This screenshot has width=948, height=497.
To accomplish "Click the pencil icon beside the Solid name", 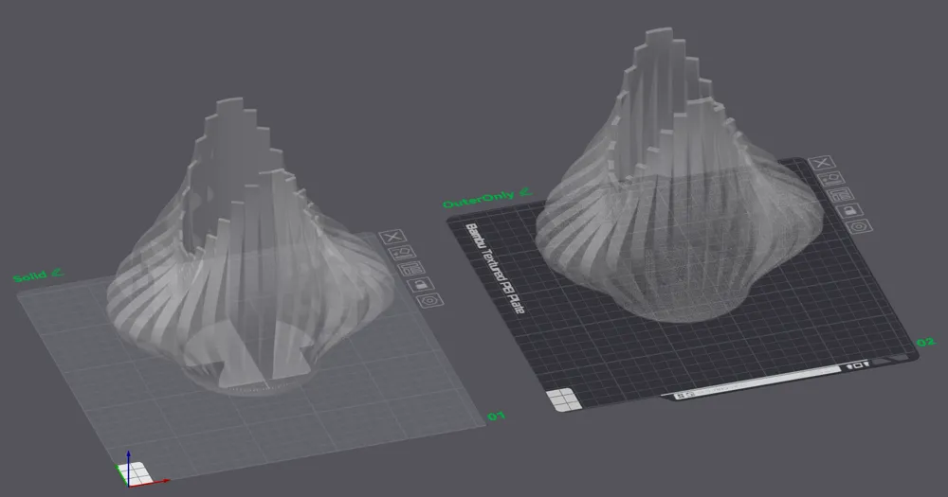I will tap(58, 273).
